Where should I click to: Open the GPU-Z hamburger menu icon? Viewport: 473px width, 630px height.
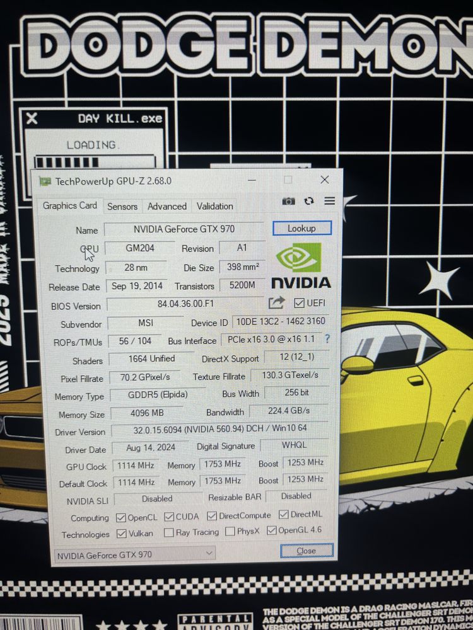pyautogui.click(x=329, y=200)
